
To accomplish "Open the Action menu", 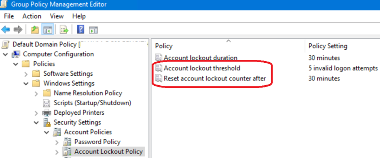I will (x=32, y=16).
